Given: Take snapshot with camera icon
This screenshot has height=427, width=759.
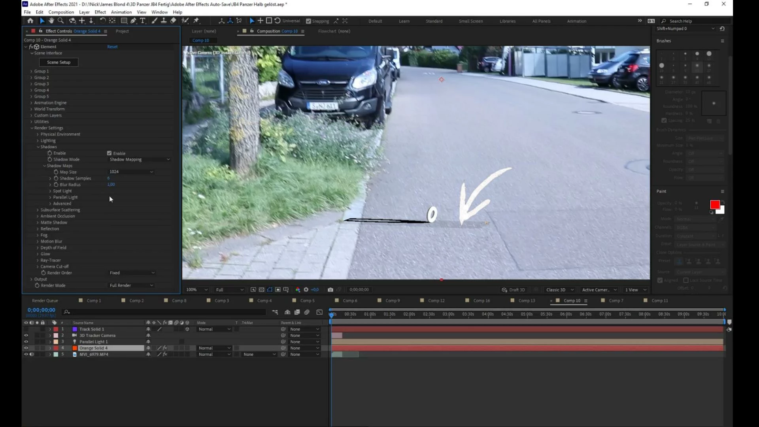Looking at the screenshot, I should (330, 290).
